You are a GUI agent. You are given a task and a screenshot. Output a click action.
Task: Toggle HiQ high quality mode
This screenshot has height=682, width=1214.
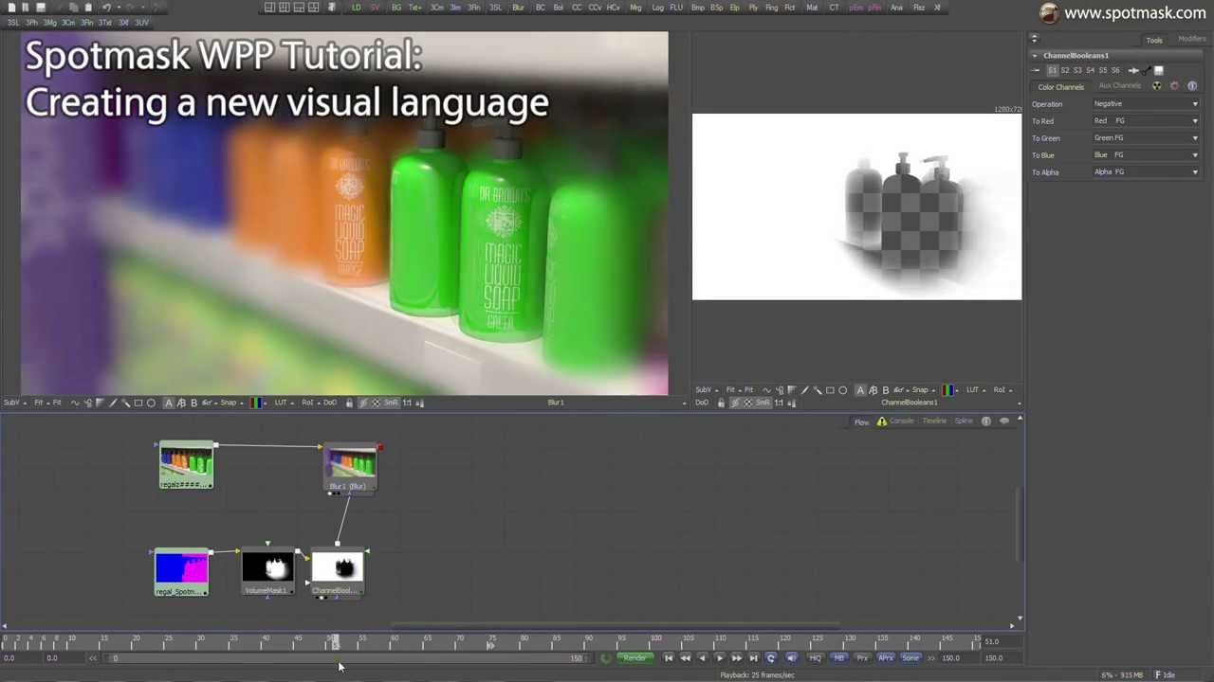pos(815,658)
